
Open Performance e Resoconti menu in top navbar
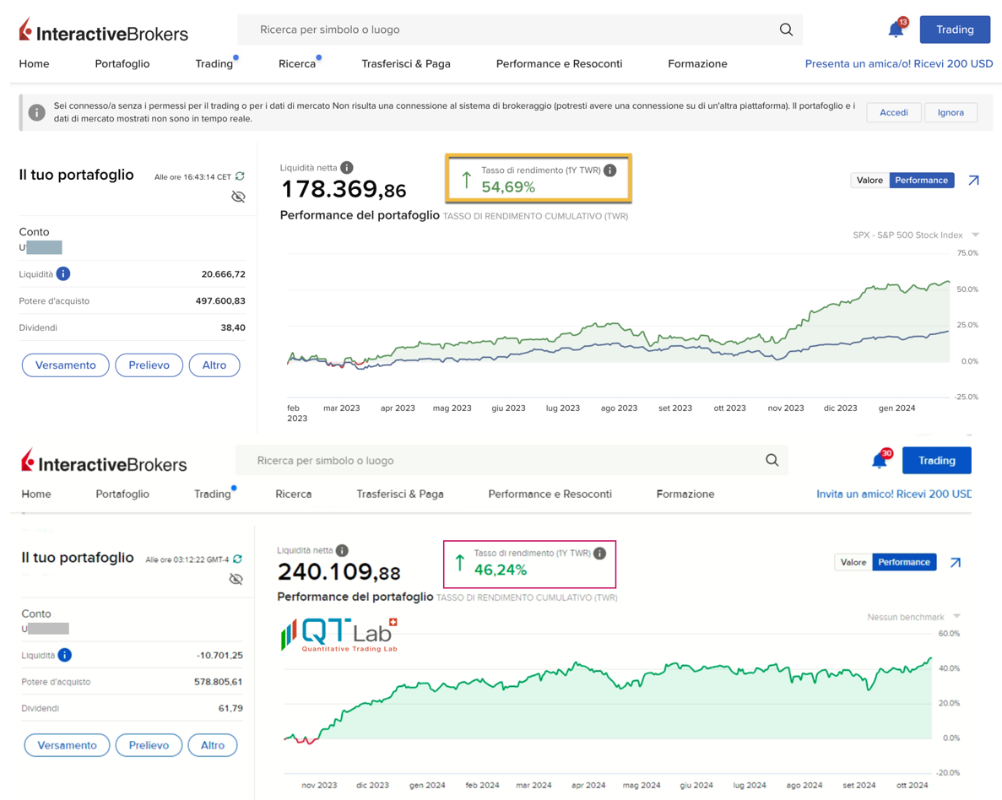pyautogui.click(x=559, y=64)
